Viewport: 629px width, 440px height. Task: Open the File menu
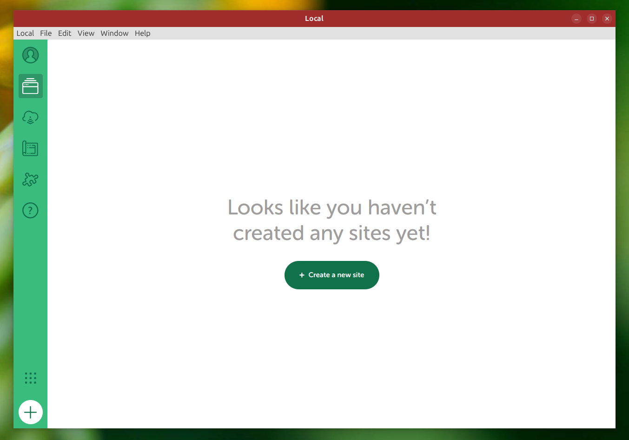click(46, 33)
